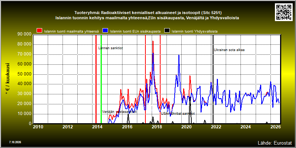The height and width of the screenshot is (148, 296).
Task: Click the x-axis year '2026'
Action: pyautogui.click(x=275, y=127)
